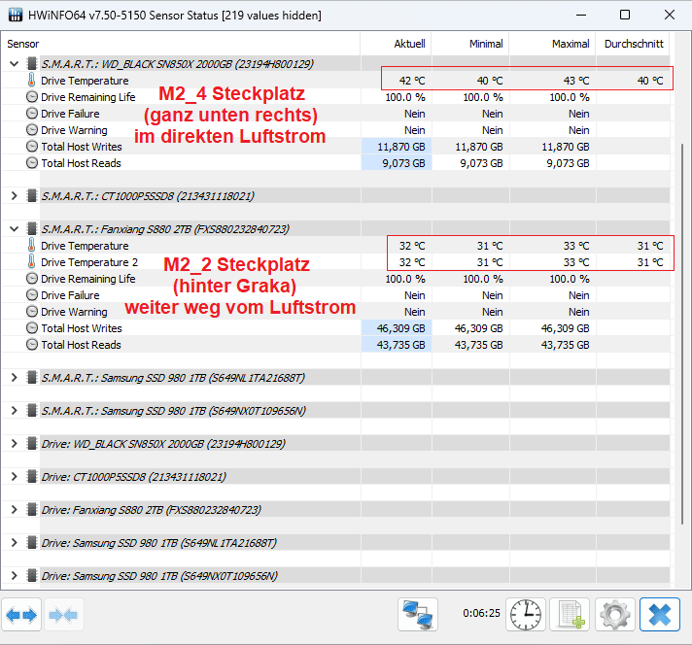This screenshot has width=692, height=645.
Task: Click the expand layout arrows button
Action: point(21,615)
